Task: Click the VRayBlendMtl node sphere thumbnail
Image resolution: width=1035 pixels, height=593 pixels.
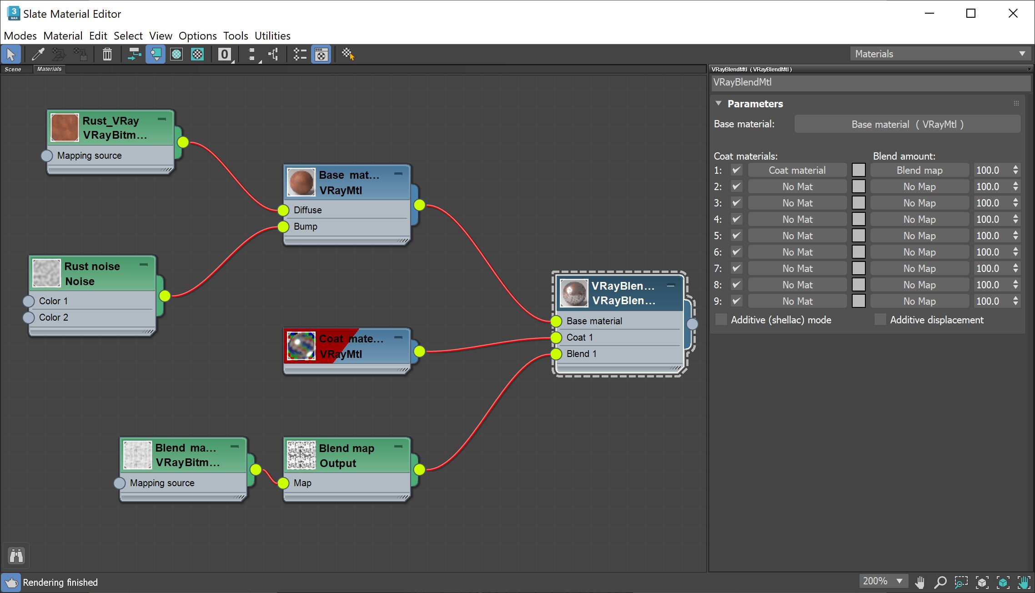Action: (x=574, y=292)
